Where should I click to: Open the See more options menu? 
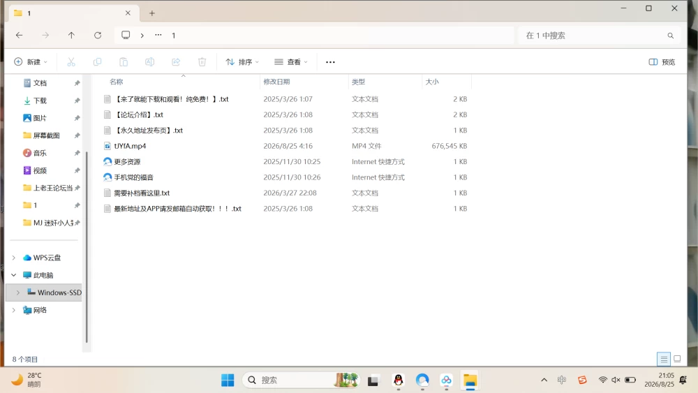330,62
